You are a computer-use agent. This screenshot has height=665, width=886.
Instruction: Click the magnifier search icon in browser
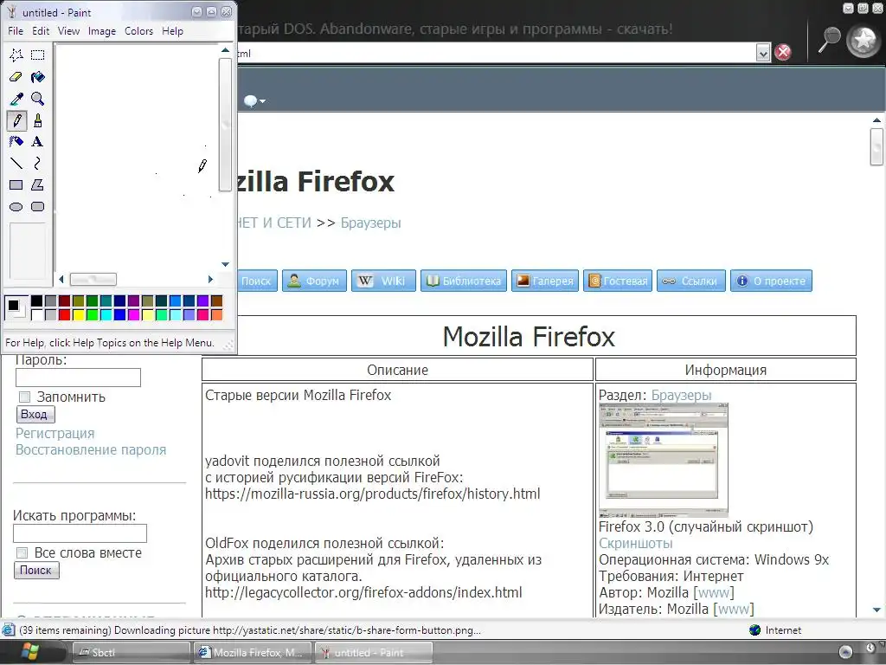(x=830, y=40)
